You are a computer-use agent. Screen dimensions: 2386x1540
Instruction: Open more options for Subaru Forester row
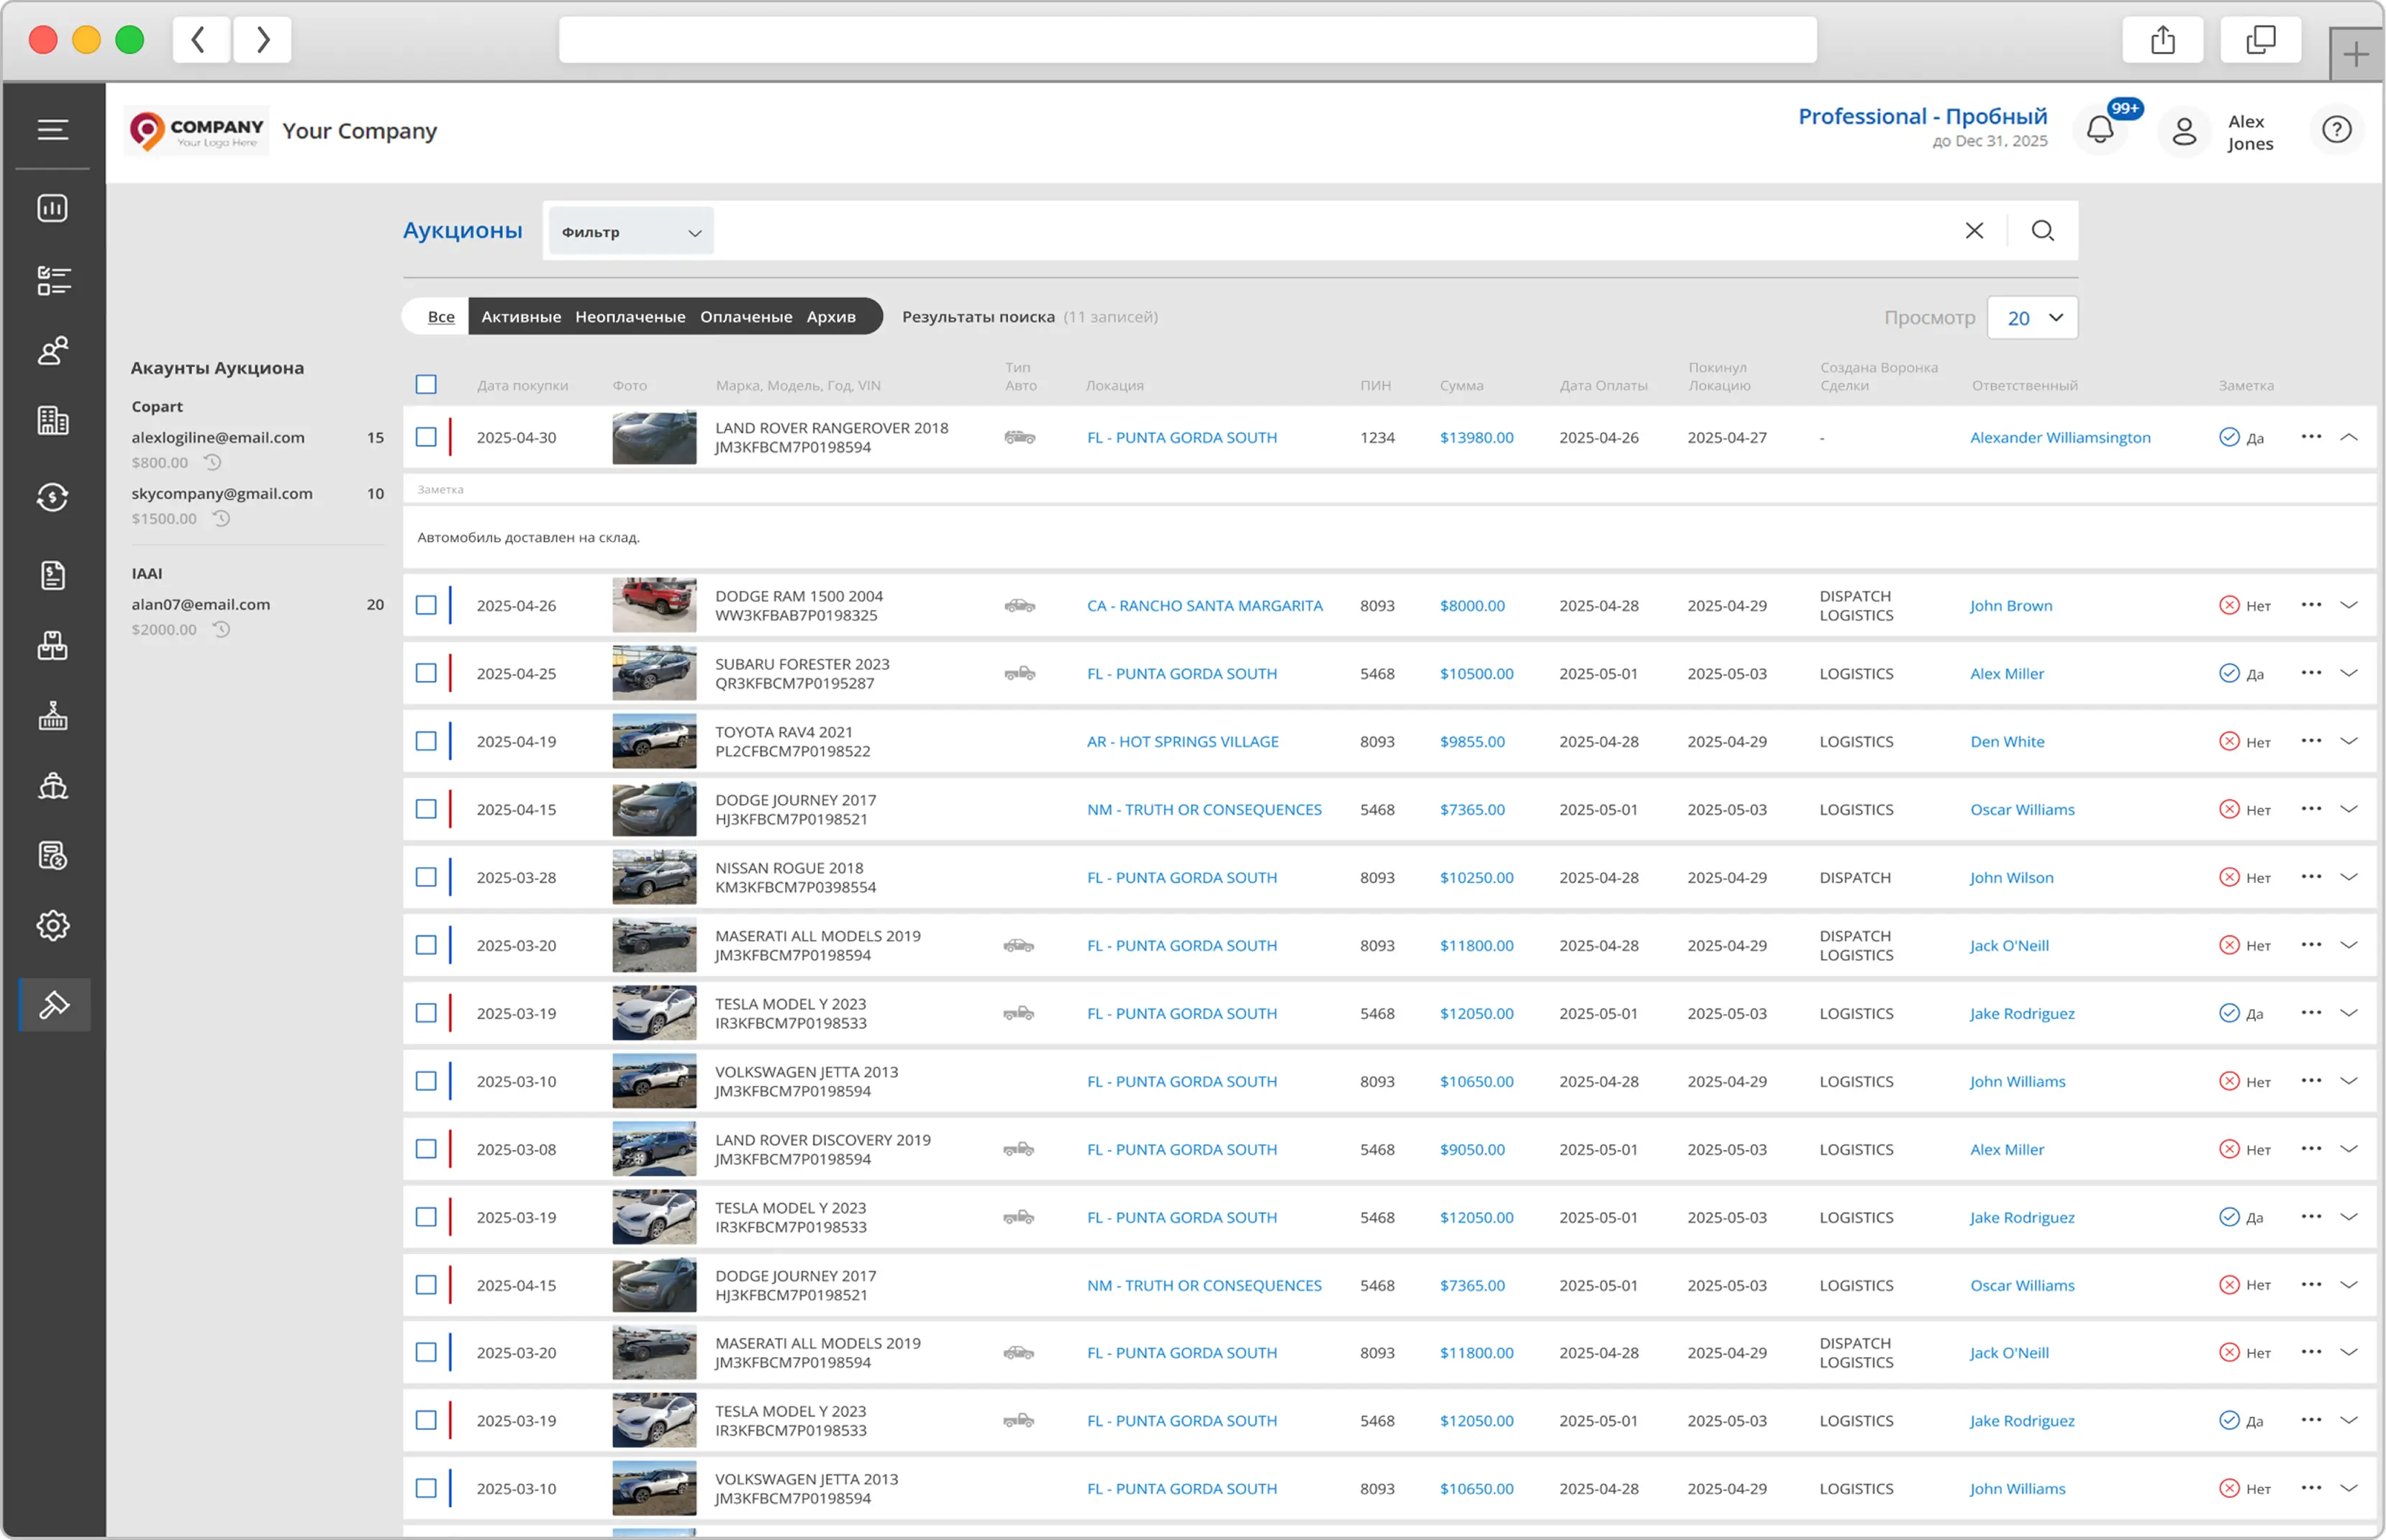pos(2311,673)
